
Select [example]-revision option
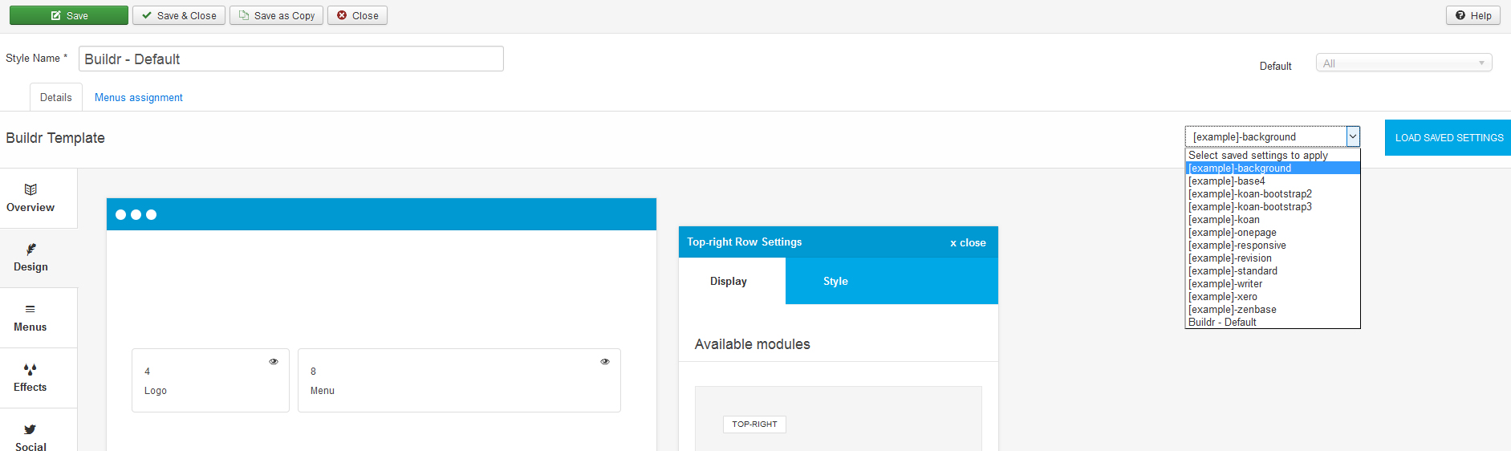pos(1273,258)
